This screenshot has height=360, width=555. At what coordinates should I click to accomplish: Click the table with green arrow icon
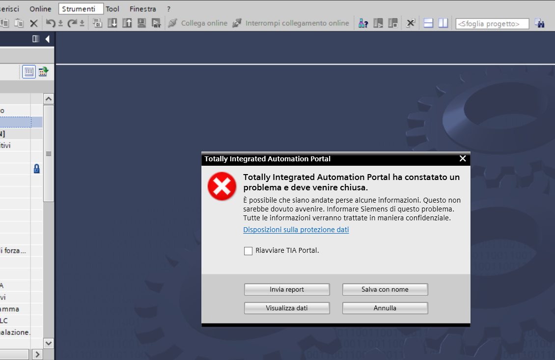(43, 72)
